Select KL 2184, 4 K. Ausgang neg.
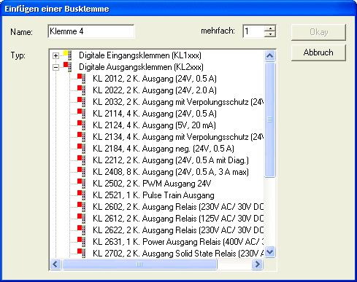This screenshot has height=282, width=357. 164,149
